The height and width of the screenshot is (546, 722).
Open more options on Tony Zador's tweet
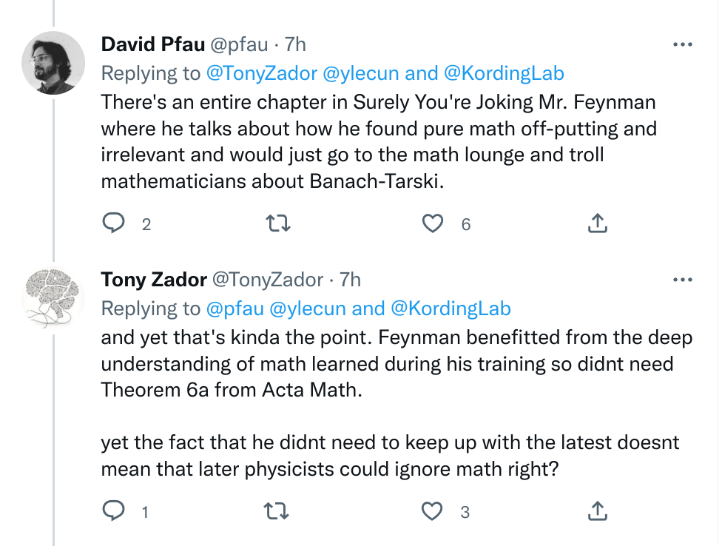[x=681, y=280]
